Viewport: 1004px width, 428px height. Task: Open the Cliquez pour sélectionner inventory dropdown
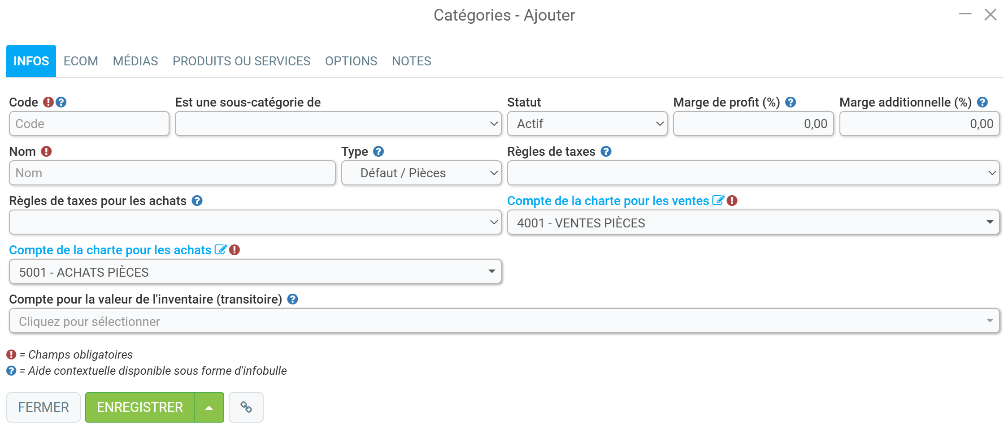[504, 321]
